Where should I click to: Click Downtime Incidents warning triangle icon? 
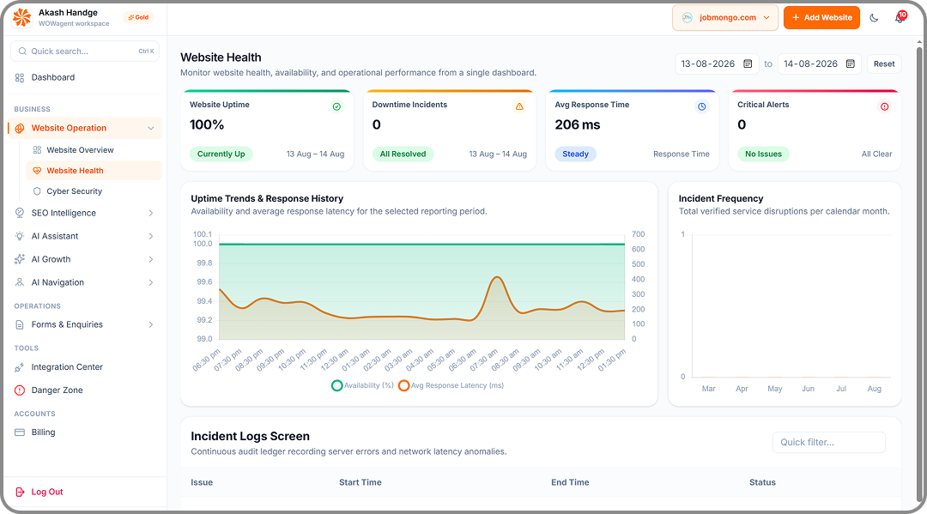point(519,107)
